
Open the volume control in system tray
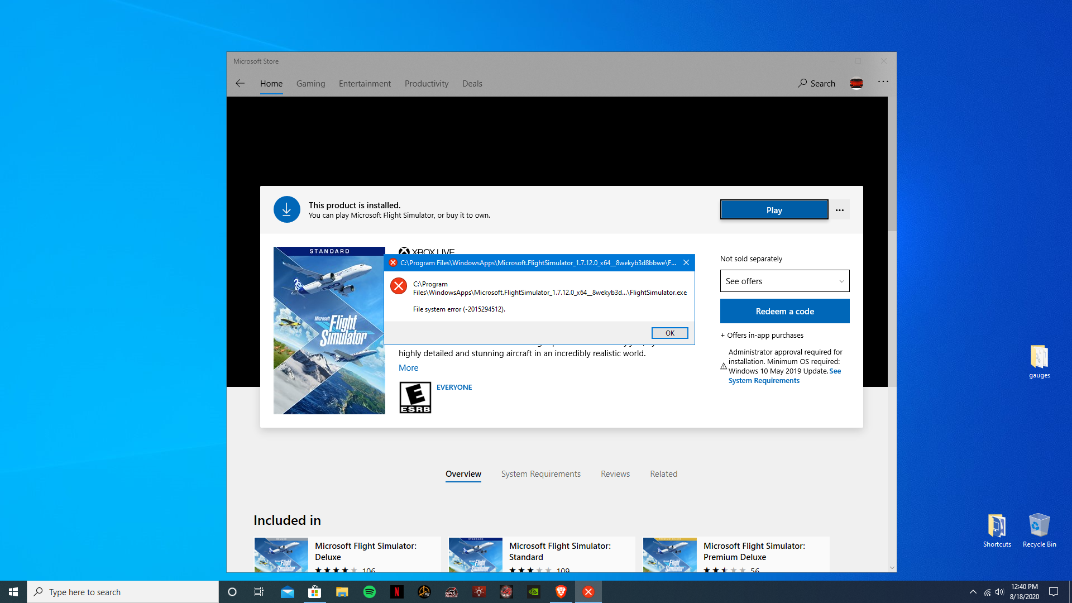pyautogui.click(x=999, y=592)
